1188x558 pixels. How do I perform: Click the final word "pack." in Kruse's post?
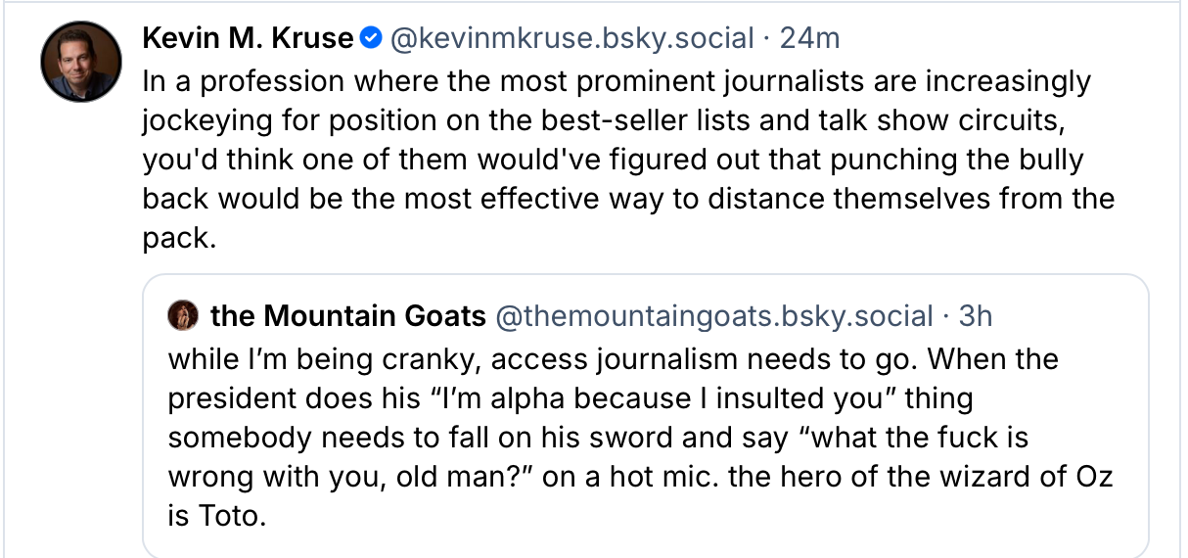(179, 238)
